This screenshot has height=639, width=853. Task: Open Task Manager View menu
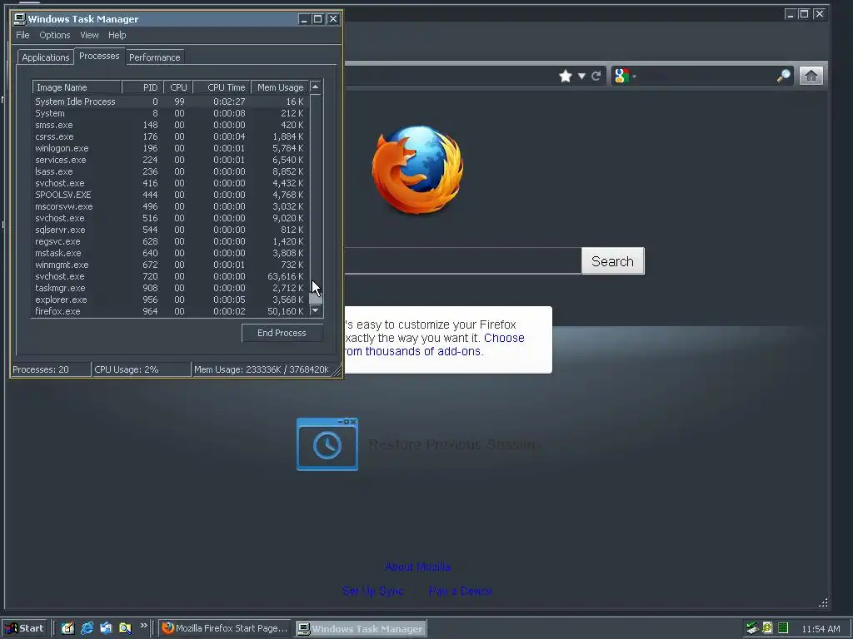coord(89,35)
